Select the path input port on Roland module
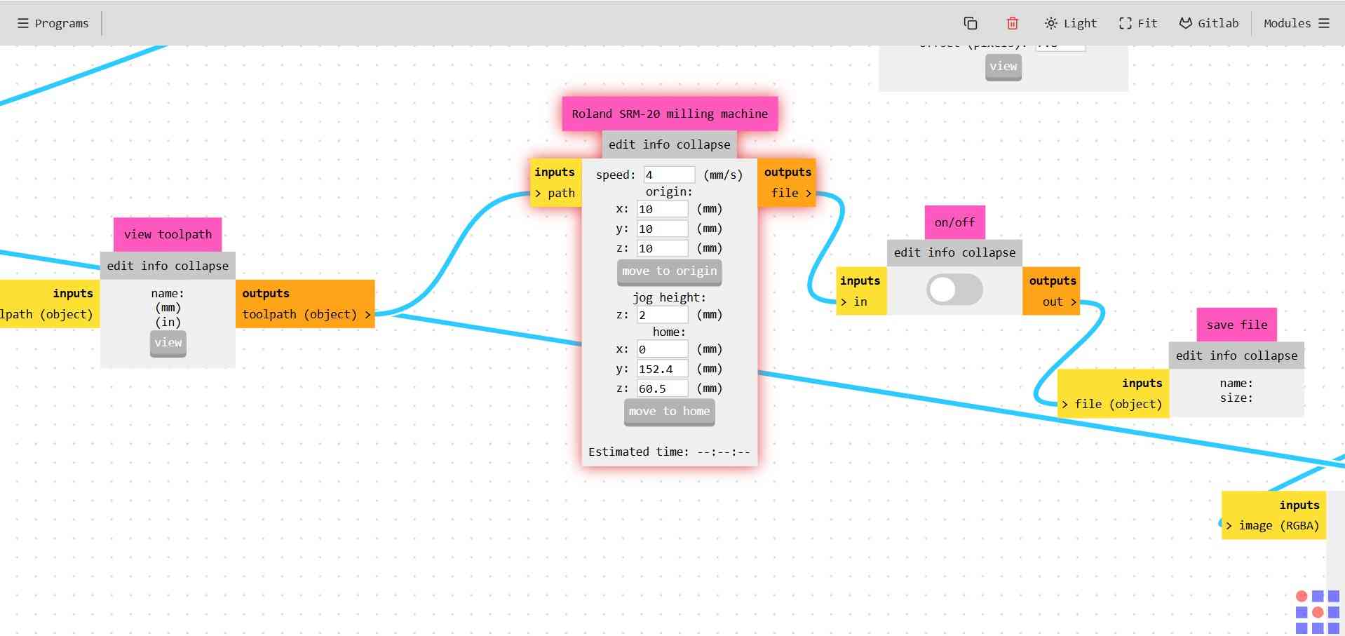Viewport: 1345px width, 636px height. (555, 194)
